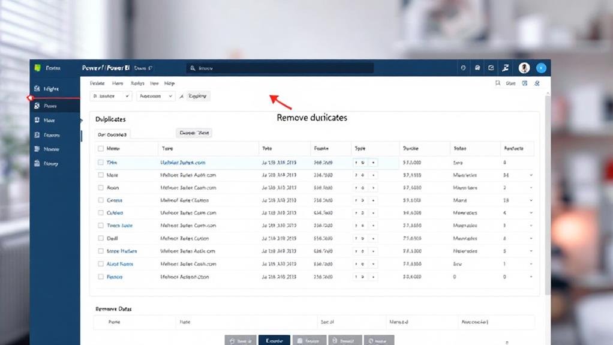Open the first dropdown in the filter toolbar
613x345 pixels.
(111, 96)
